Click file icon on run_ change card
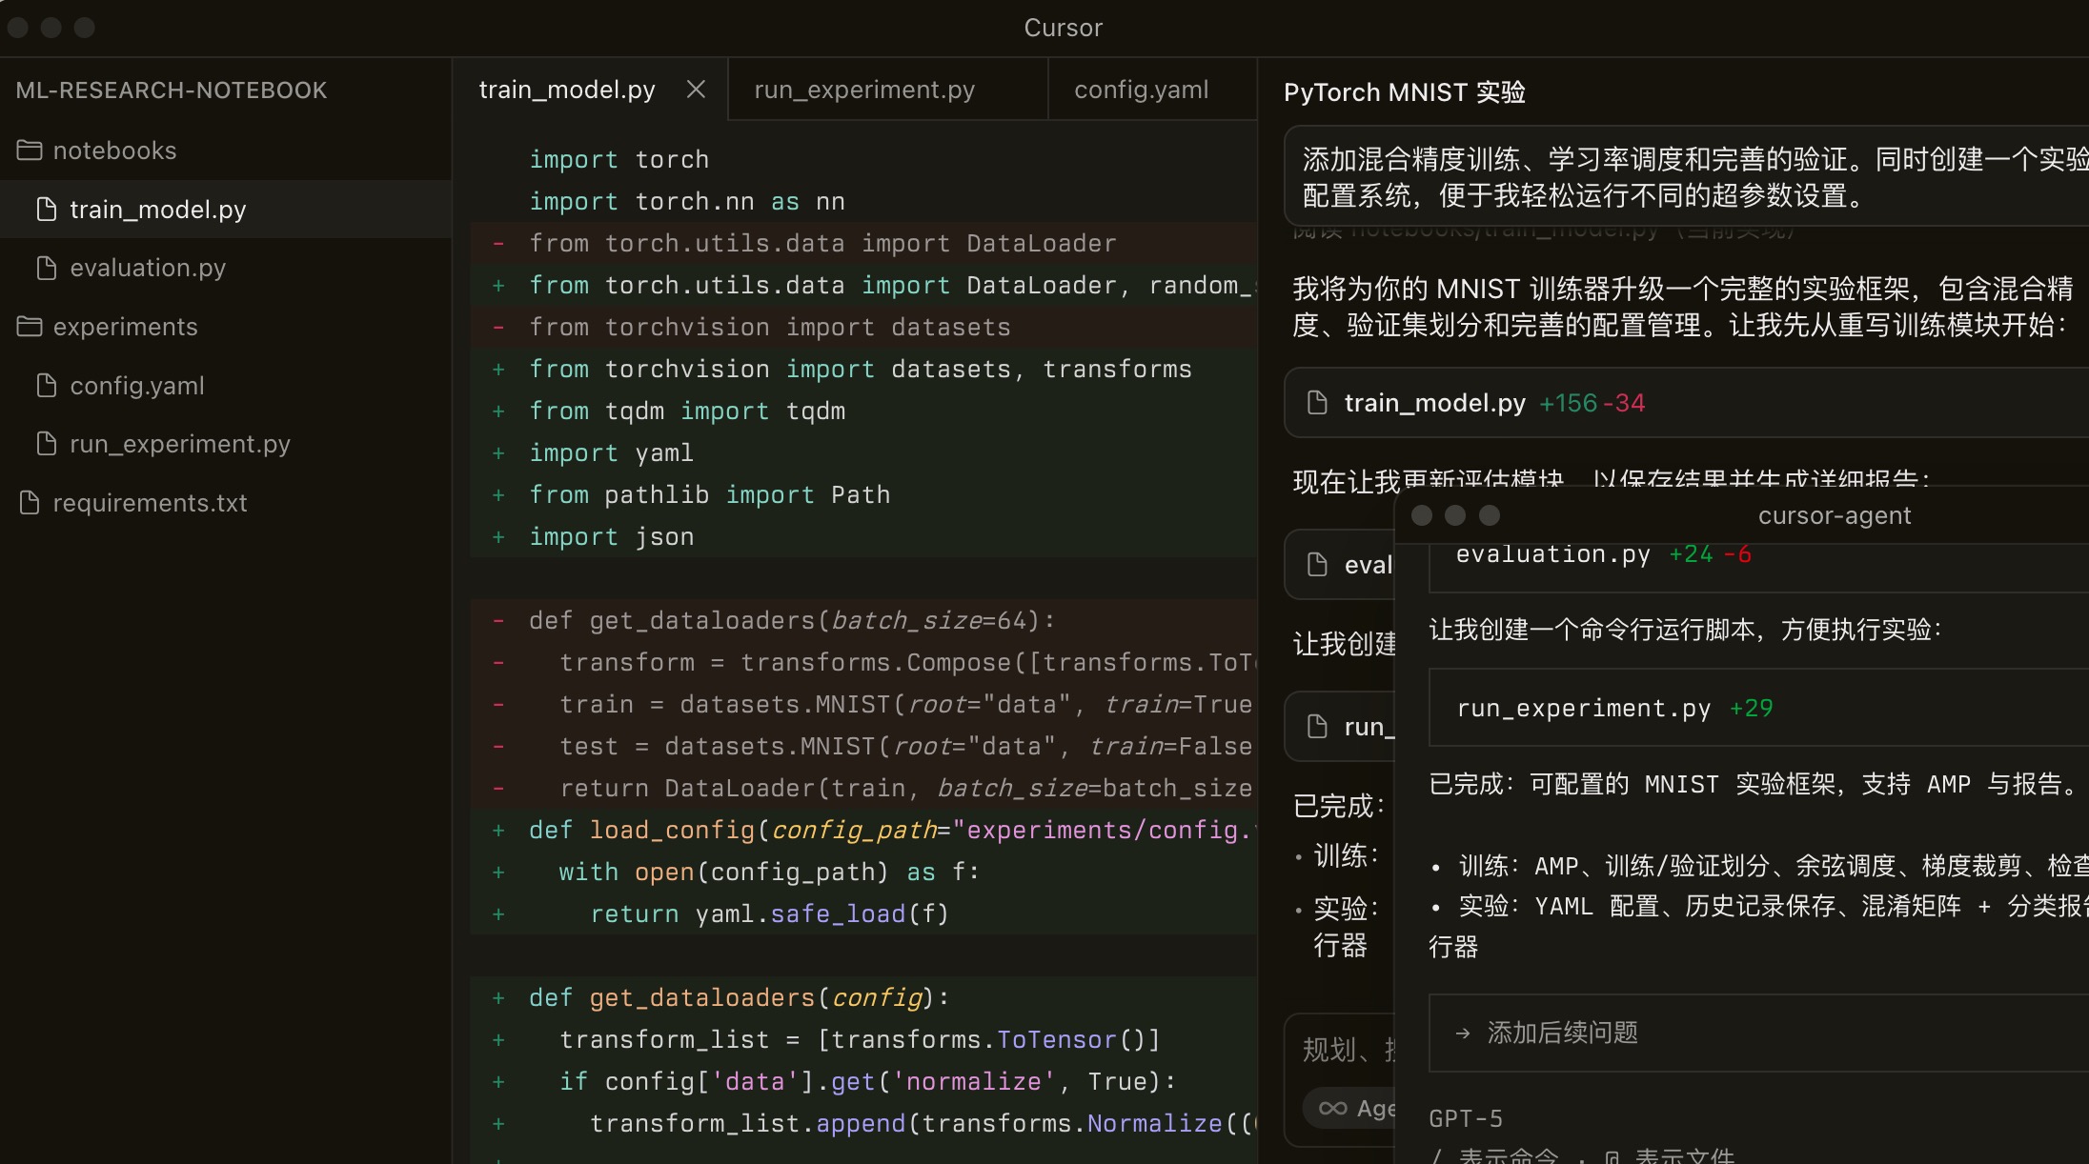 tap(1317, 727)
